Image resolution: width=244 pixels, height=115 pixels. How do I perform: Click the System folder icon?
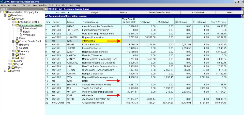tap(9, 71)
